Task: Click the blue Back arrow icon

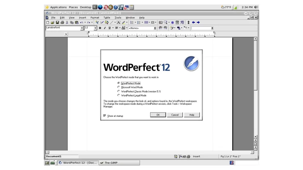Action: [194, 22]
